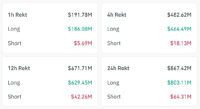The width and height of the screenshot is (200, 109).
Task: Click the 4h Rekt title
Action: [x=117, y=15]
